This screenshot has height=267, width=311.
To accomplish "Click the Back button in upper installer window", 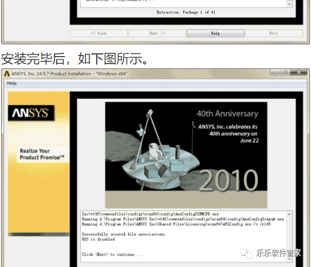I will click(98, 33).
